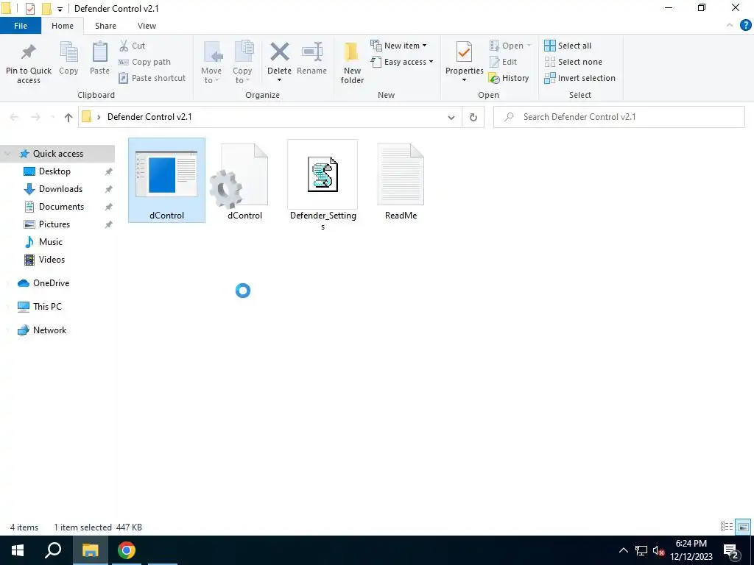Viewport: 754px width, 565px height.
Task: Rename the selected file
Action: tap(311, 58)
